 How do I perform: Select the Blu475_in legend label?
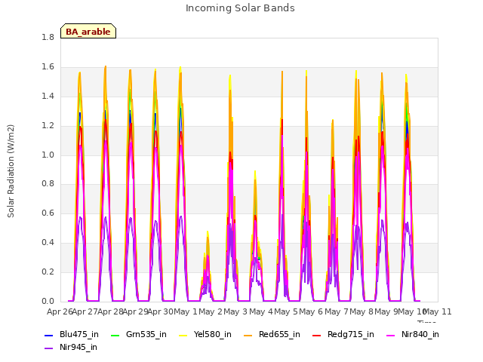coord(79,335)
